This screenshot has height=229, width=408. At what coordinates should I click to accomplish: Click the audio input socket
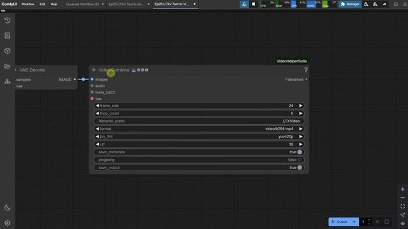pyautogui.click(x=92, y=86)
